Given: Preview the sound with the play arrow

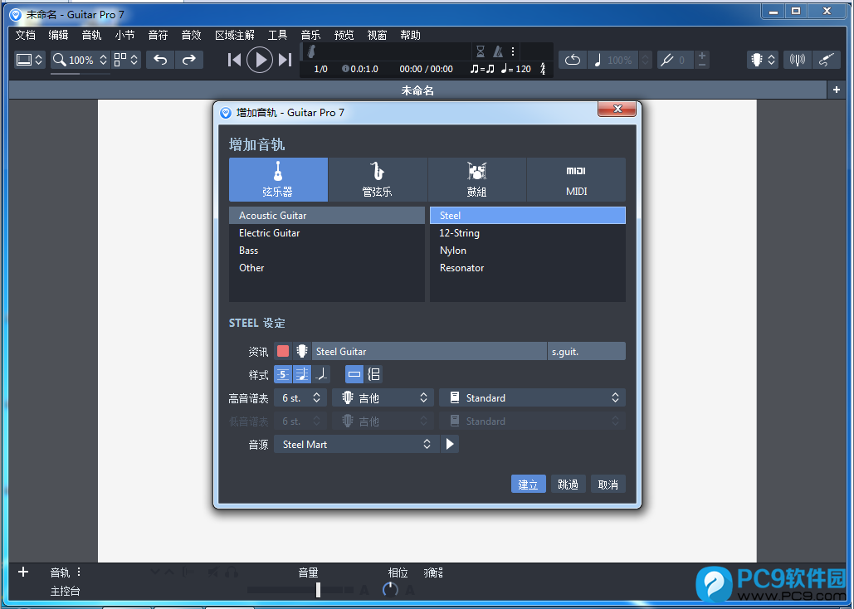Looking at the screenshot, I should point(450,444).
